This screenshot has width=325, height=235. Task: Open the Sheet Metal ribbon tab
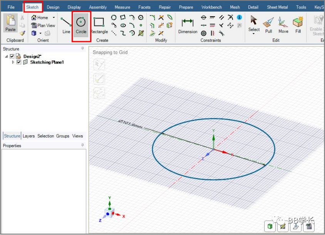[x=277, y=7]
